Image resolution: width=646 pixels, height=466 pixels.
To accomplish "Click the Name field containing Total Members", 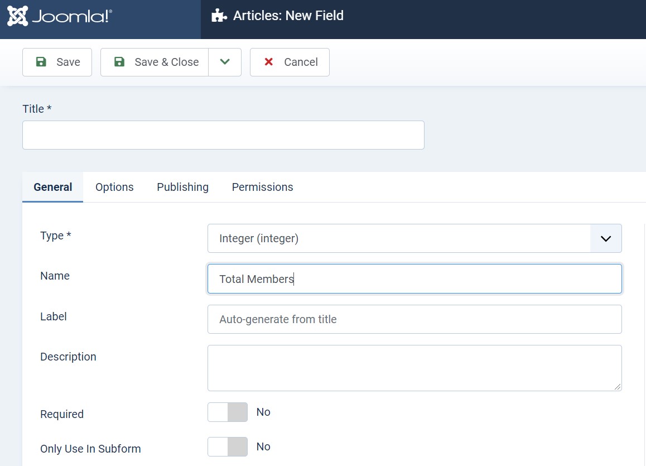I will click(x=414, y=279).
